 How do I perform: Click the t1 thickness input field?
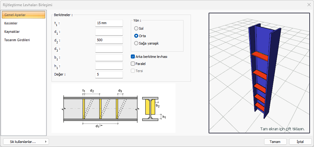(x=109, y=23)
